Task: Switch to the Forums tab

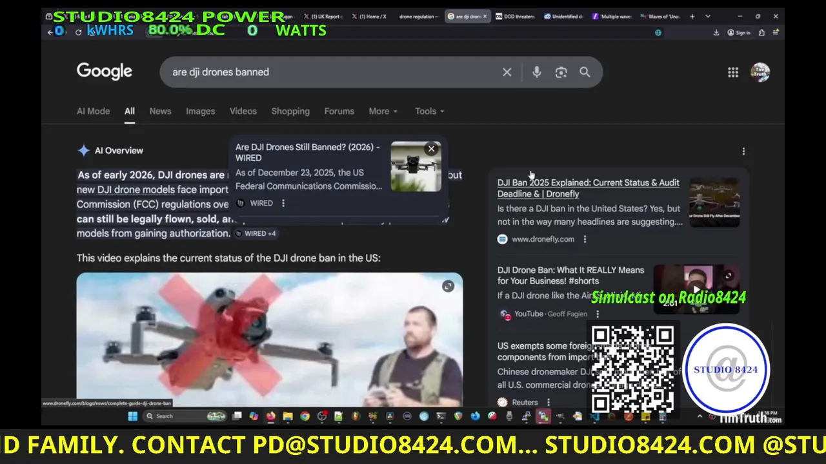Action: pos(339,111)
